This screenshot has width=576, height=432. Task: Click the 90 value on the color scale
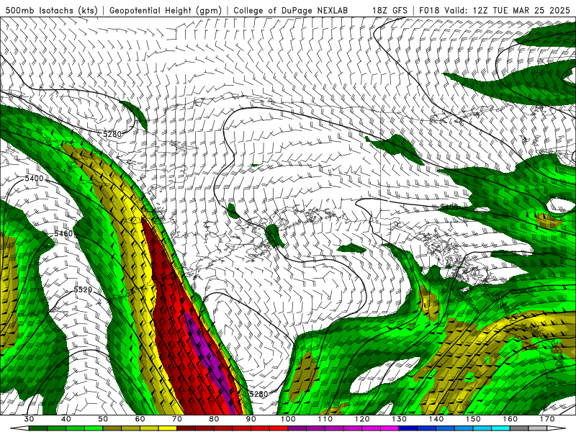pyautogui.click(x=251, y=419)
